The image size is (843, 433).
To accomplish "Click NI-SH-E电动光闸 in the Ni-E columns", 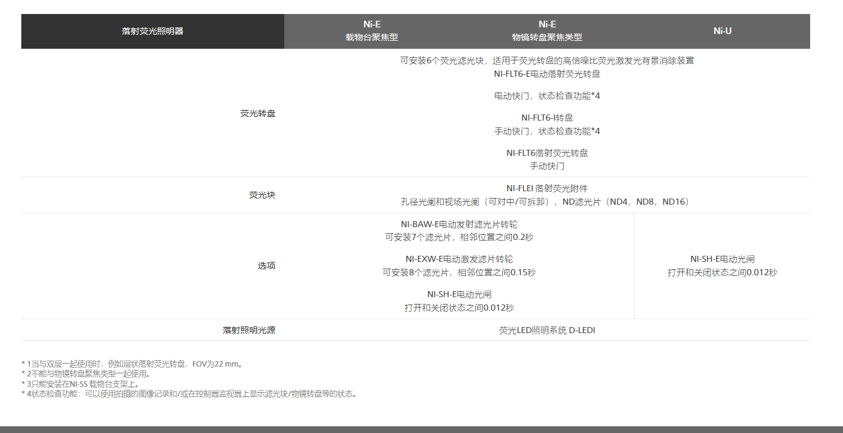I will 460,294.
